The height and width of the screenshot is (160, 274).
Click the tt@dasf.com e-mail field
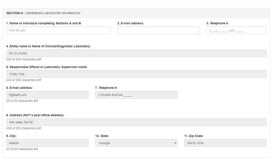click(x=48, y=95)
